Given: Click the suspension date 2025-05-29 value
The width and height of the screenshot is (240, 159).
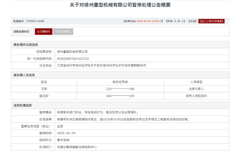Looking at the screenshot, I should point(66,133).
